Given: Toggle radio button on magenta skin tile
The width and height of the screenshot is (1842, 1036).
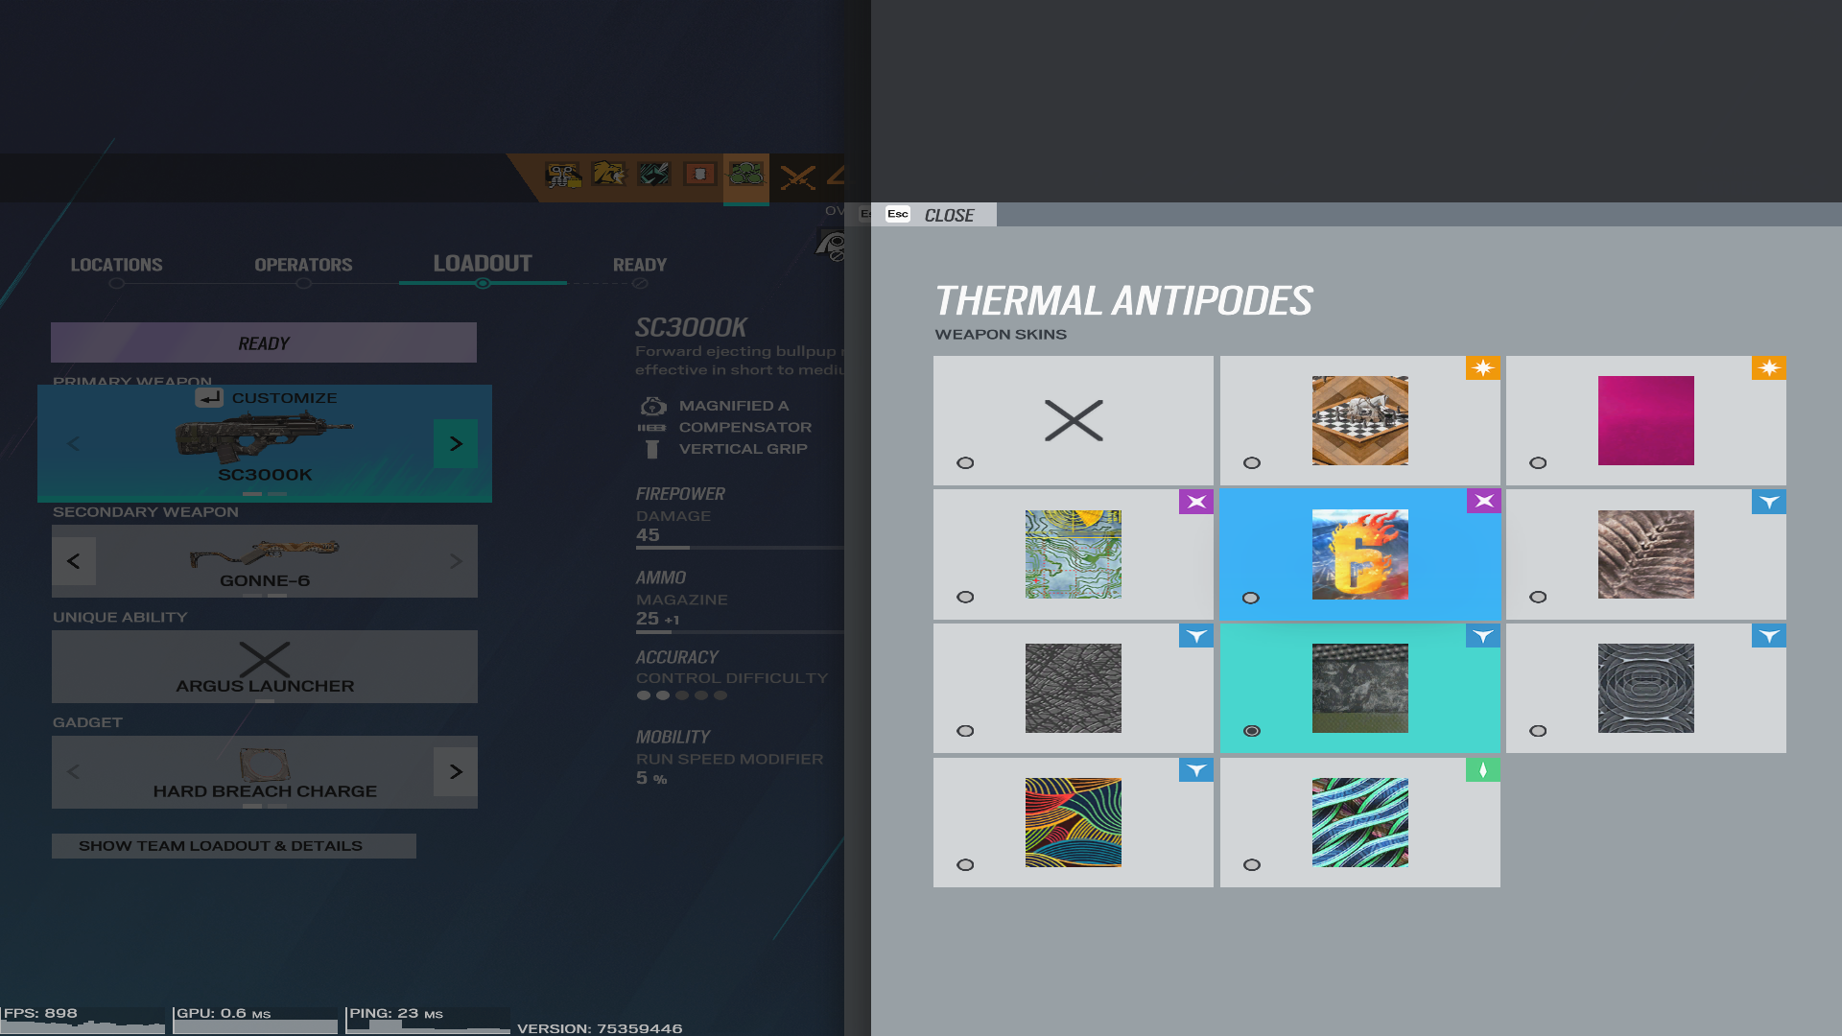Looking at the screenshot, I should (1538, 463).
